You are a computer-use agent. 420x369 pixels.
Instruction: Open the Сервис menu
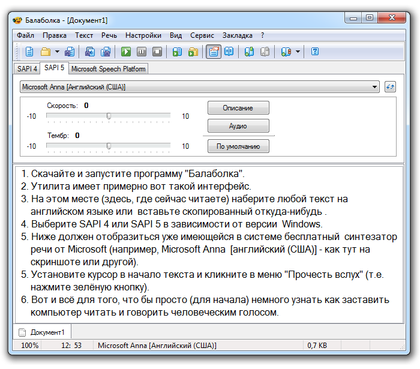202,35
